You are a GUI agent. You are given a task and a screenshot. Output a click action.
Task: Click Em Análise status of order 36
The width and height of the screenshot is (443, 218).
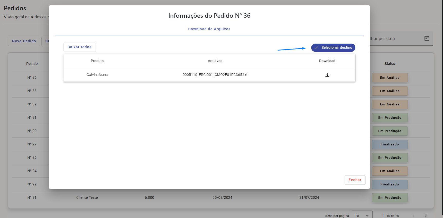coord(390,78)
